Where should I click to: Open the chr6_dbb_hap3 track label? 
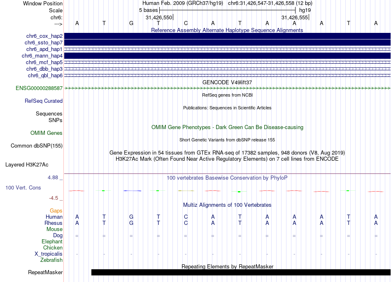44,69
